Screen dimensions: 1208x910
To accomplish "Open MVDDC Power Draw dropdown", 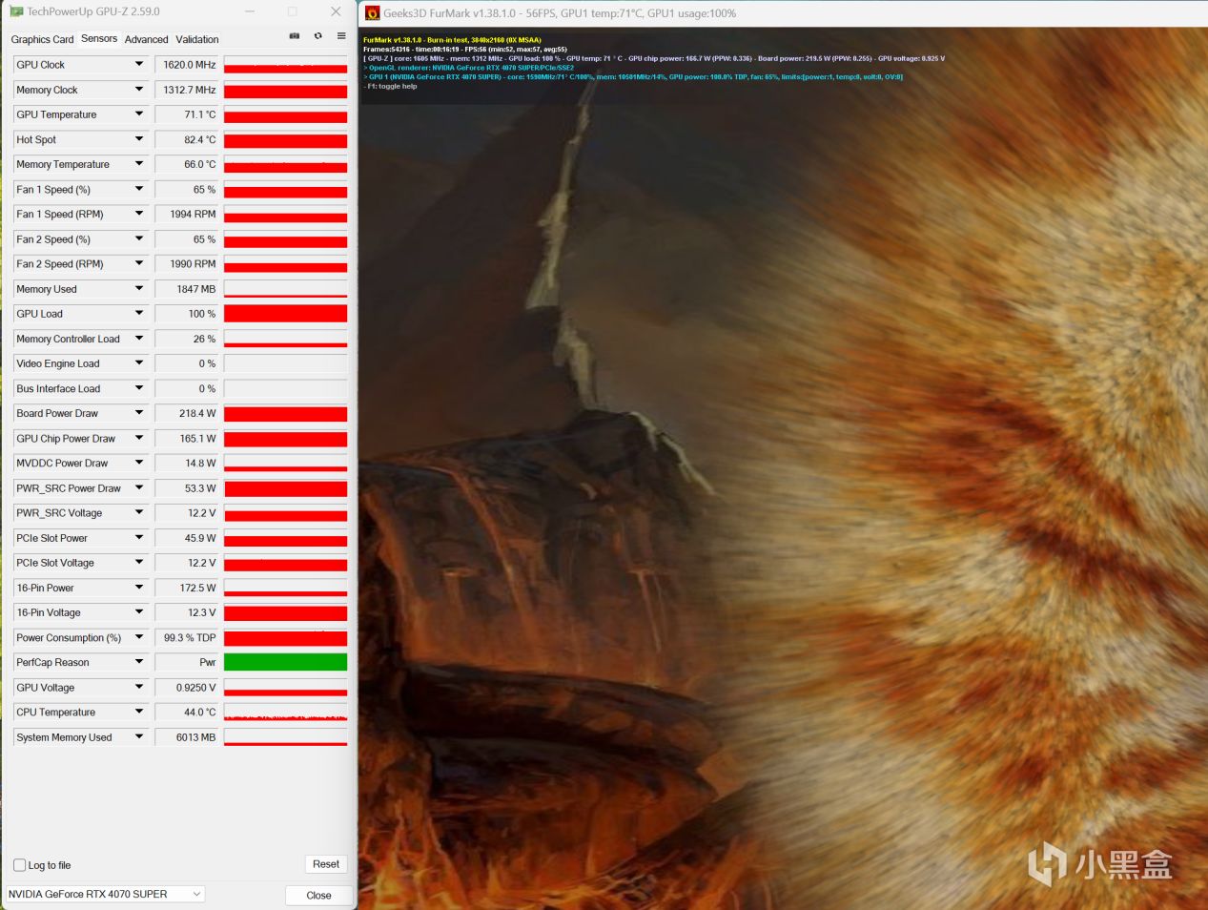I will pos(139,464).
